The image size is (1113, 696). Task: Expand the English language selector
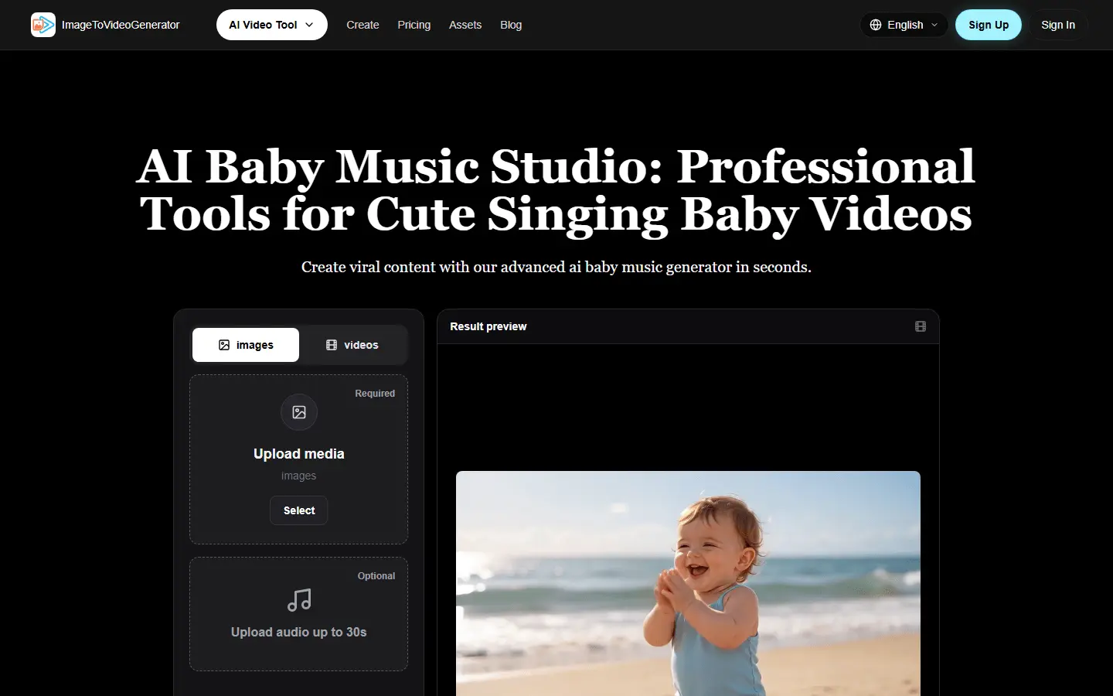click(x=904, y=25)
